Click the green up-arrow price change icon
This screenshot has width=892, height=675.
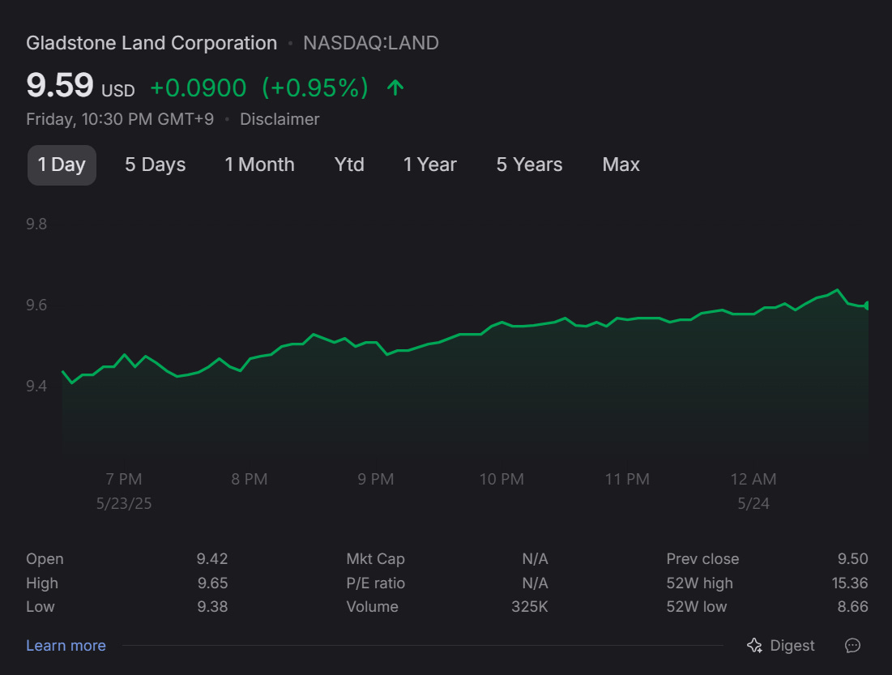click(395, 88)
